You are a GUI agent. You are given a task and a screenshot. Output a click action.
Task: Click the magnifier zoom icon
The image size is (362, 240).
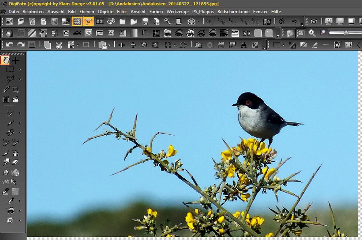click(x=312, y=33)
